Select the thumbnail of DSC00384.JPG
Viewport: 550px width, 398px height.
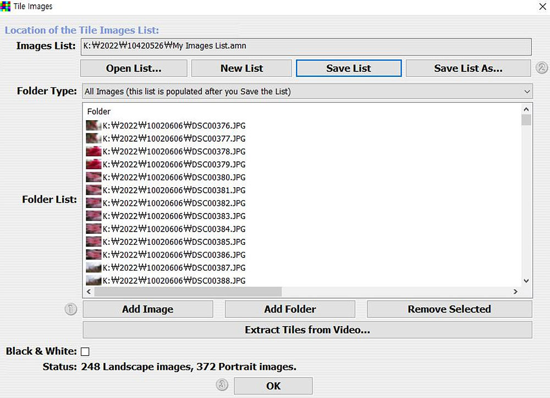94,229
